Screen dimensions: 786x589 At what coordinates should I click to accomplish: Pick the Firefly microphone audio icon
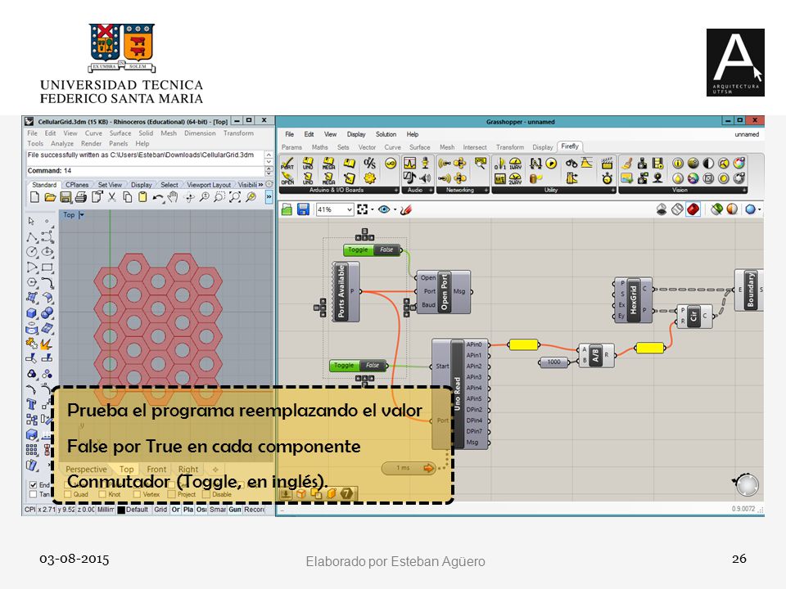coord(425,163)
